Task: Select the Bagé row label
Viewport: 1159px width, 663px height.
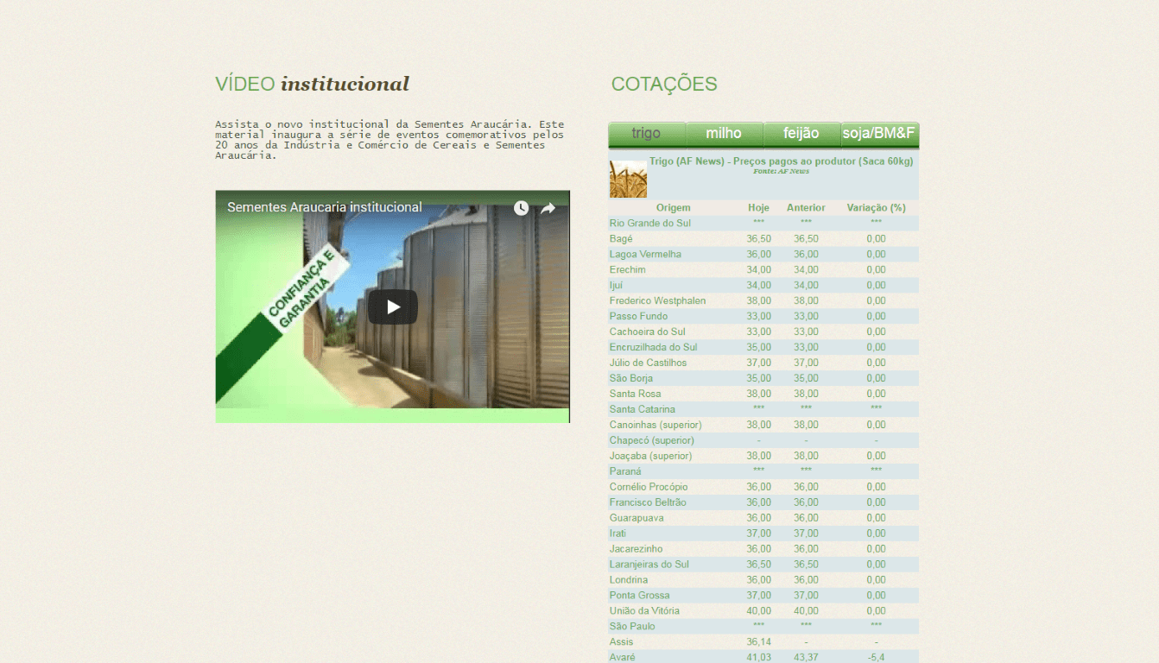Action: pyautogui.click(x=621, y=239)
